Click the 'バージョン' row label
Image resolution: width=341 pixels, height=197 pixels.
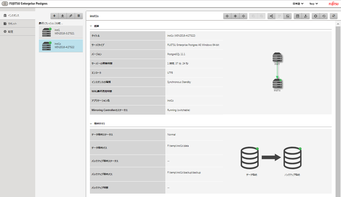[x=96, y=54]
